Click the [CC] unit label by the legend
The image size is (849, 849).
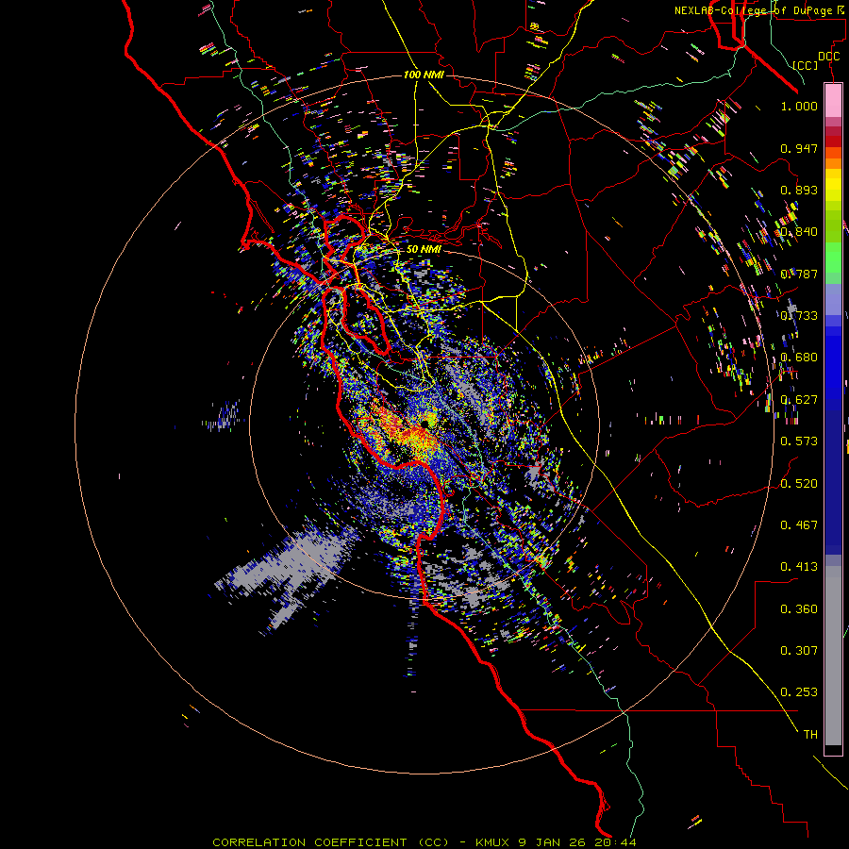pos(806,65)
